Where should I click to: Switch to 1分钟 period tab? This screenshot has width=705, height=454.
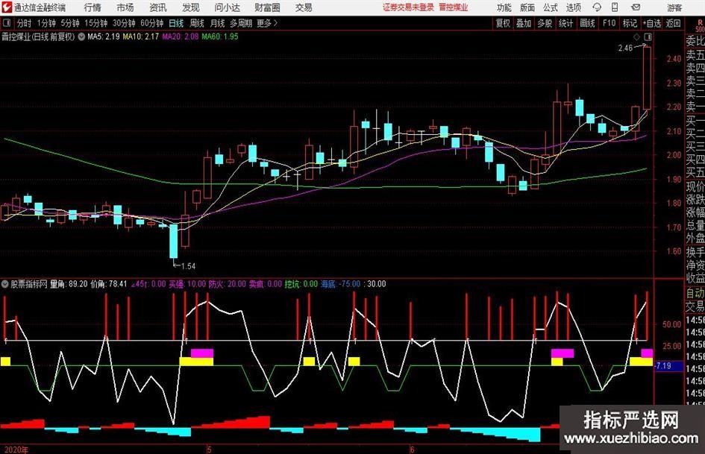[46, 23]
